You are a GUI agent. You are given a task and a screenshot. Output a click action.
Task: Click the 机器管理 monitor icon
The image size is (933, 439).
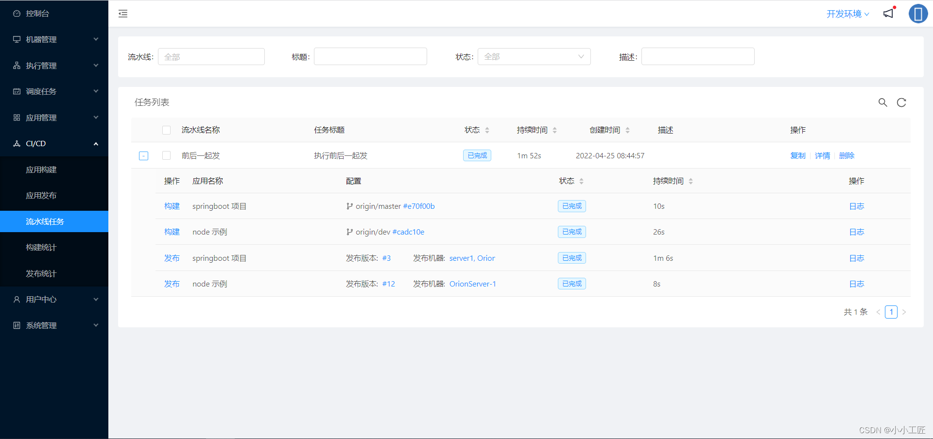(16, 39)
